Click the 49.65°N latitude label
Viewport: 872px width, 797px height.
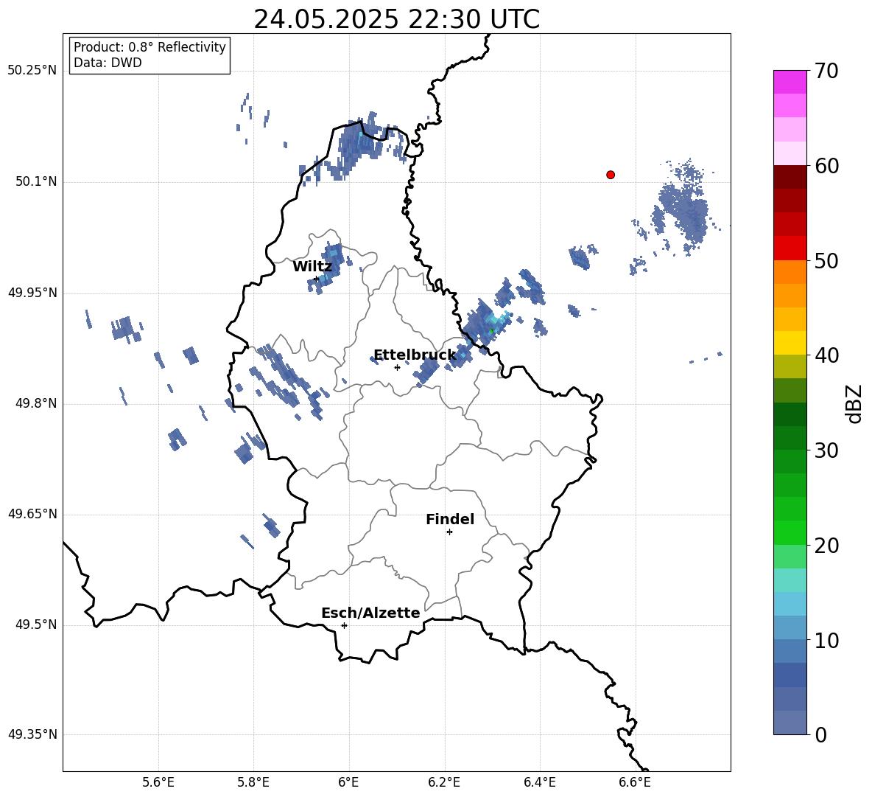pyautogui.click(x=32, y=514)
